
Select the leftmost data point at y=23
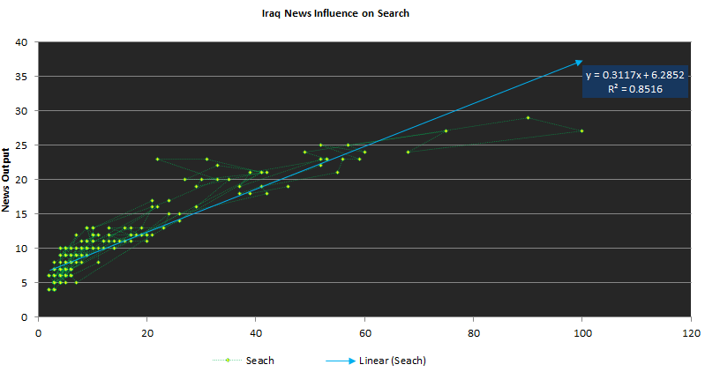click(157, 159)
